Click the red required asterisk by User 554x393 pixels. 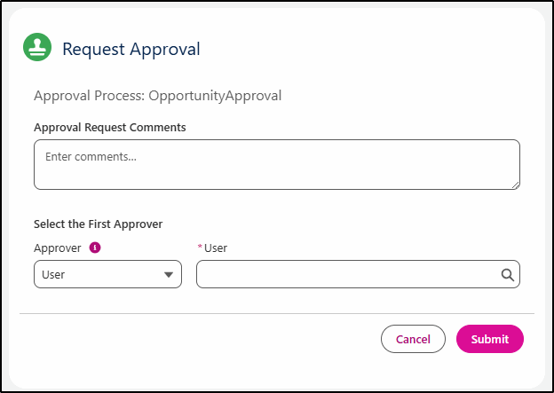pos(200,248)
